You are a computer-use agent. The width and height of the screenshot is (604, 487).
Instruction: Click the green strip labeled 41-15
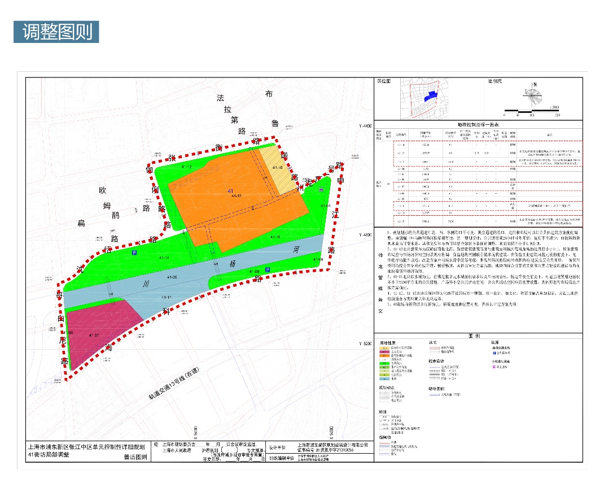[275, 237]
